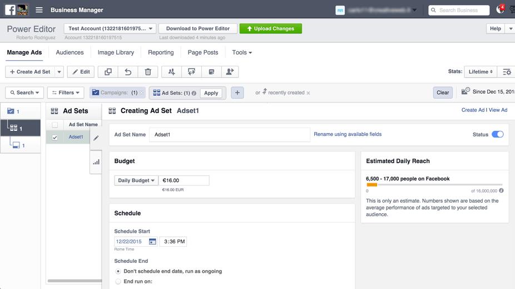Click the Campaigns (1) filter chip
The height and width of the screenshot is (289, 515).
(115, 93)
